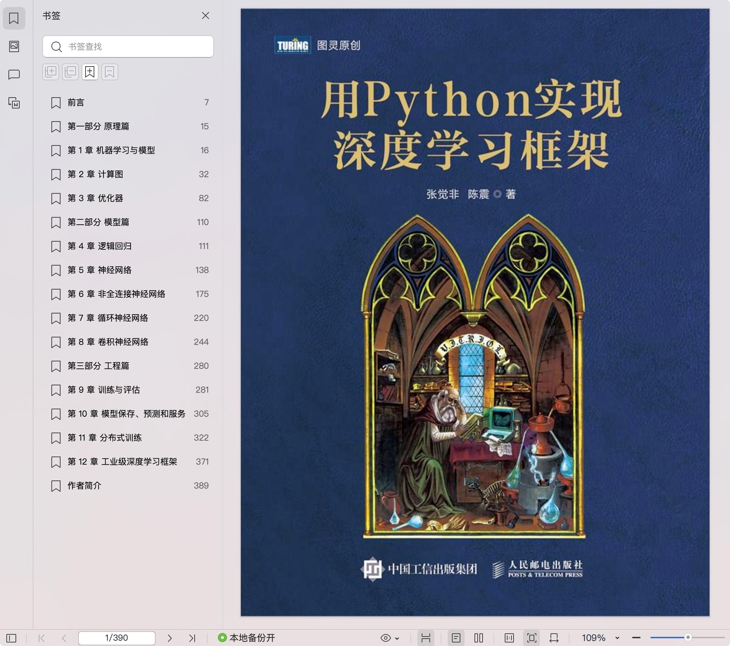The height and width of the screenshot is (646, 730).
Task: Jump to 第 8 章 卷积神经网络
Action: pyautogui.click(x=128, y=342)
